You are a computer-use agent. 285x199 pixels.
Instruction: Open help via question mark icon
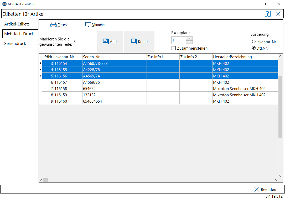pyautogui.click(x=268, y=14)
